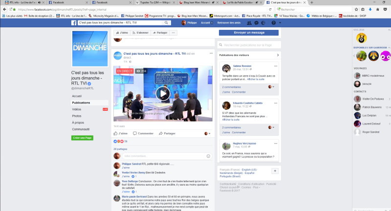Click Afficher la suite on Sabine Rossion's post
This screenshot has width=391, height=211.
(256, 79)
